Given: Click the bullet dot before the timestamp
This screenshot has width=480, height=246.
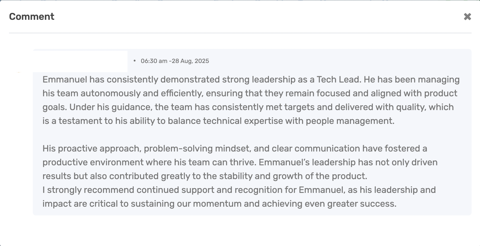Looking at the screenshot, I should [134, 61].
